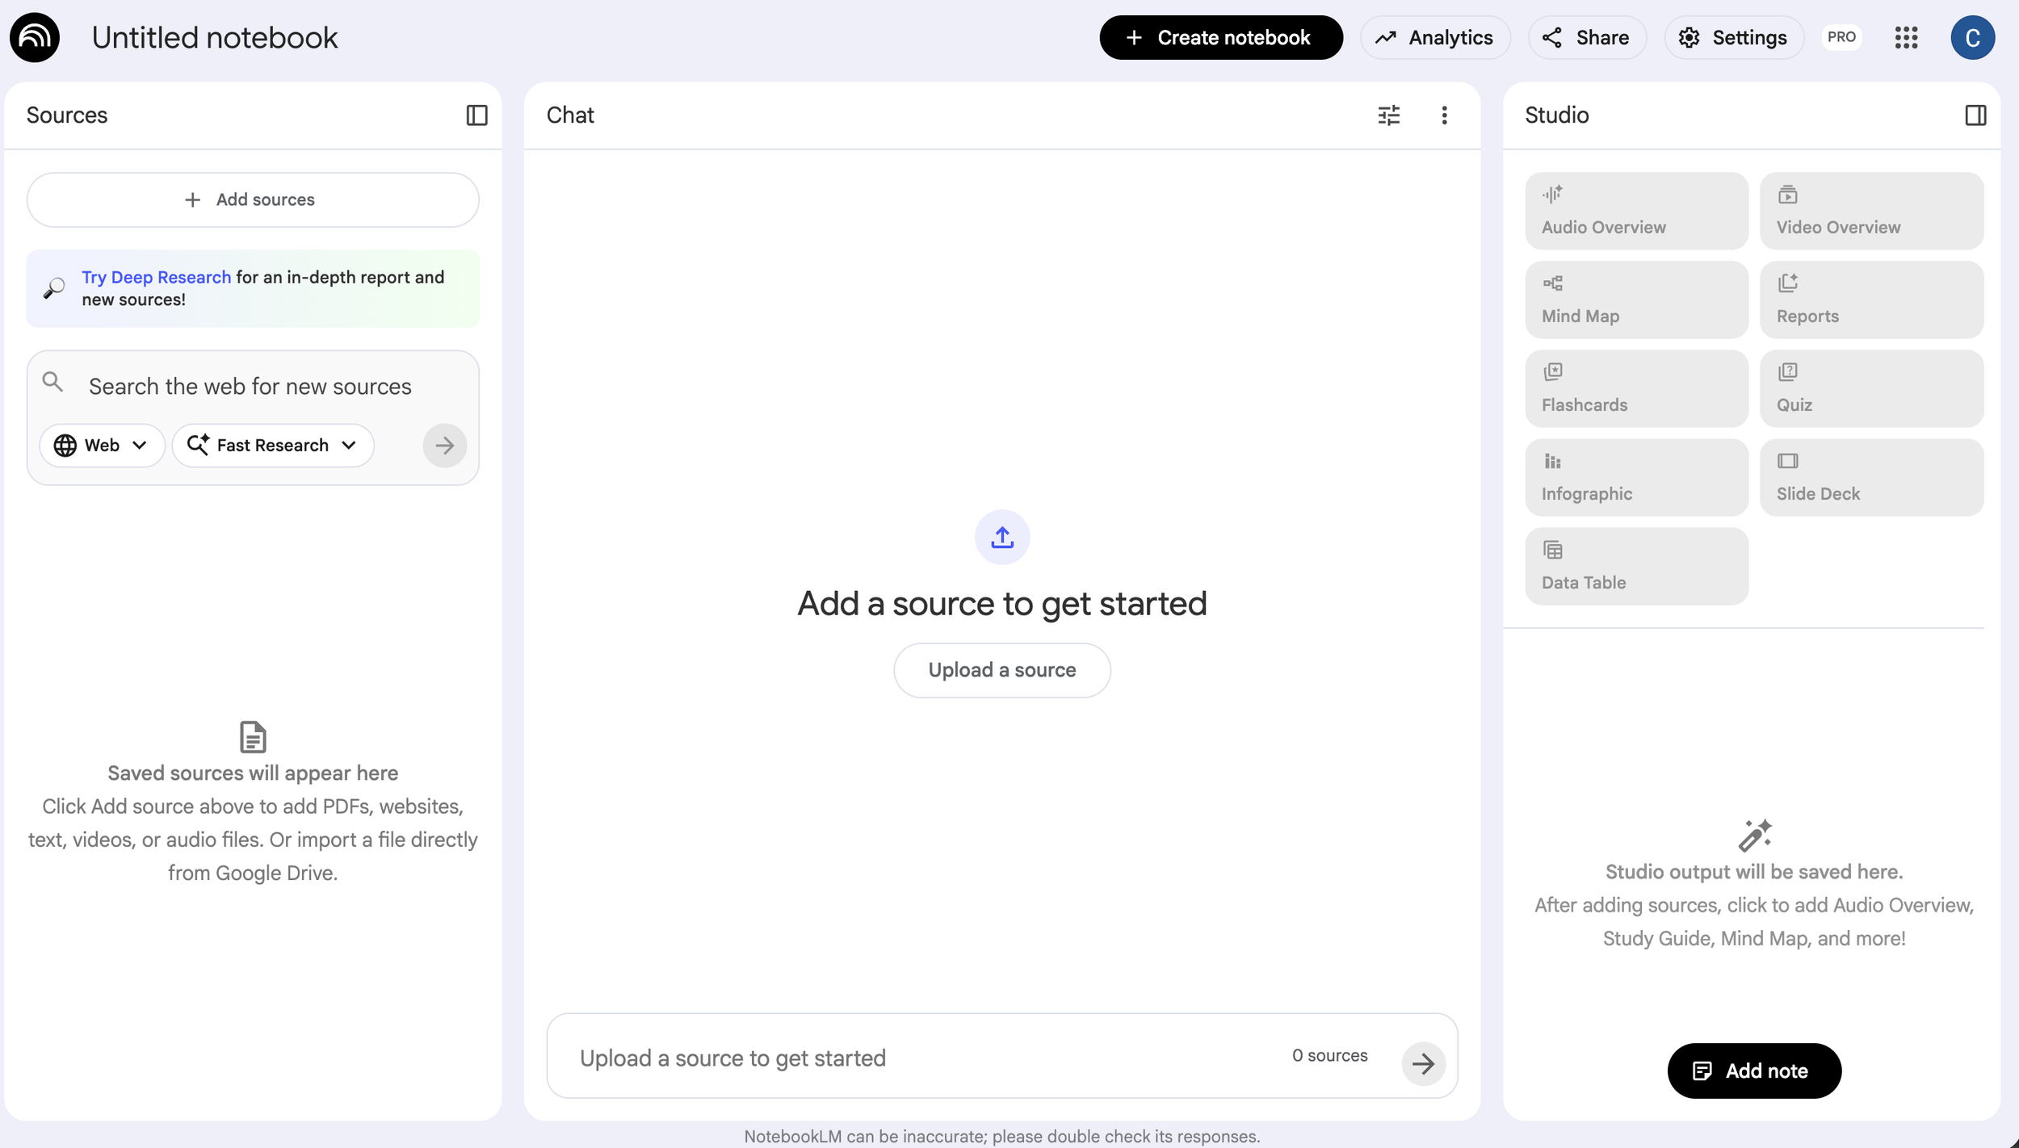Open the Google apps grid

pyautogui.click(x=1906, y=37)
